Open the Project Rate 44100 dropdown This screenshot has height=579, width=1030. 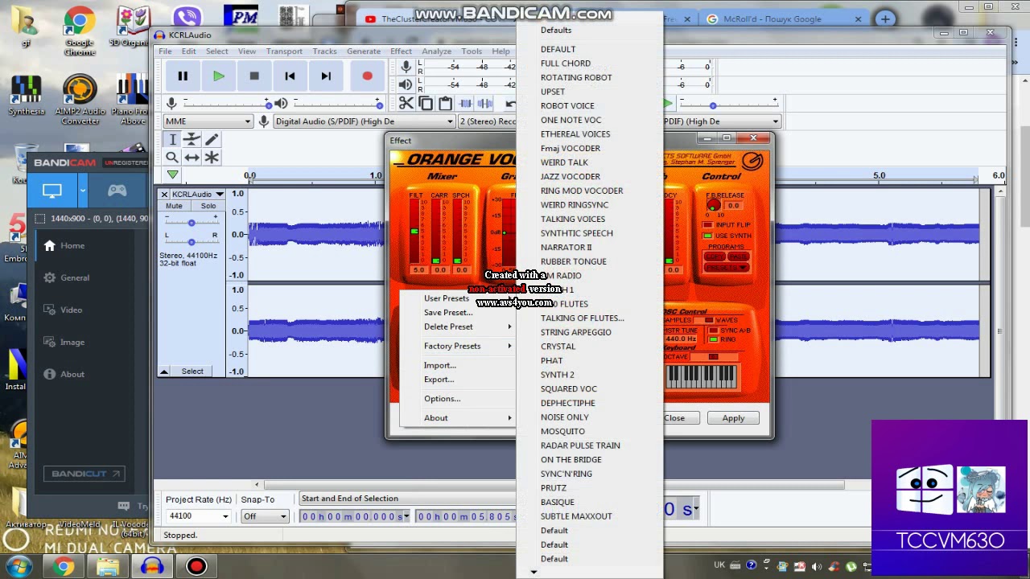click(x=198, y=516)
